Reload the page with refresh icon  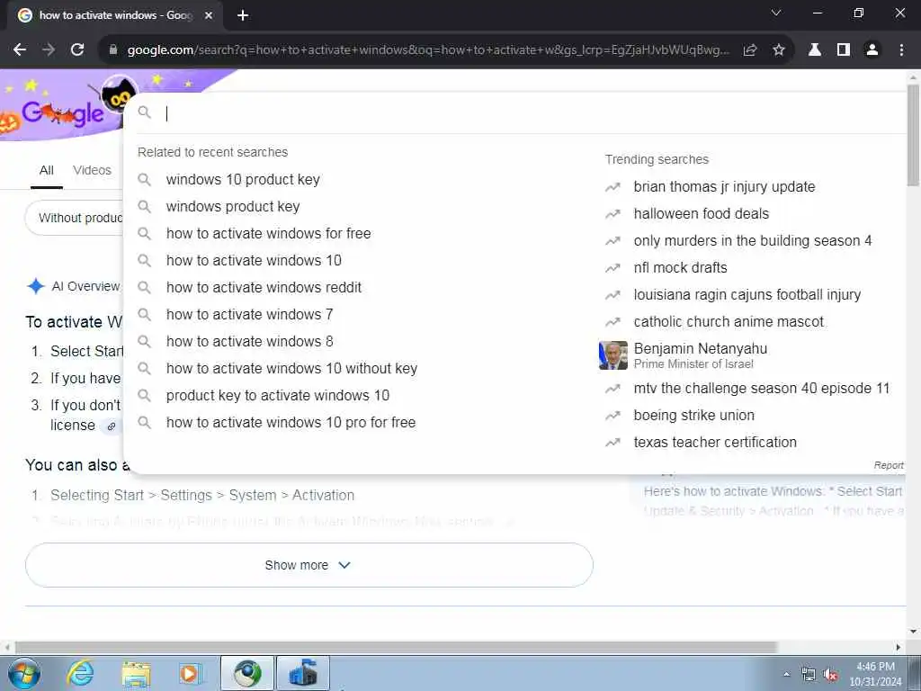pos(77,50)
